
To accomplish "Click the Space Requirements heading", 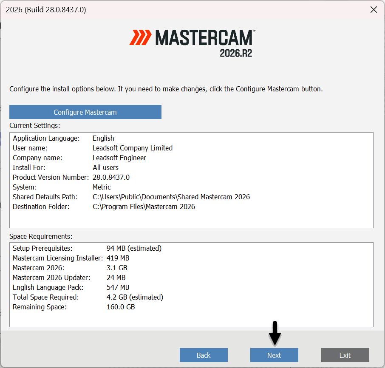I will 41,236.
